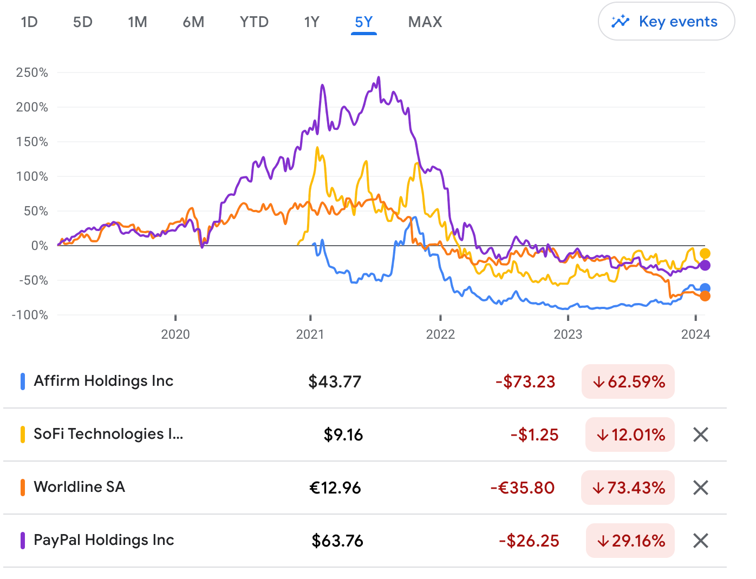Click Worldline price €12.96
756x579 pixels.
tap(335, 488)
